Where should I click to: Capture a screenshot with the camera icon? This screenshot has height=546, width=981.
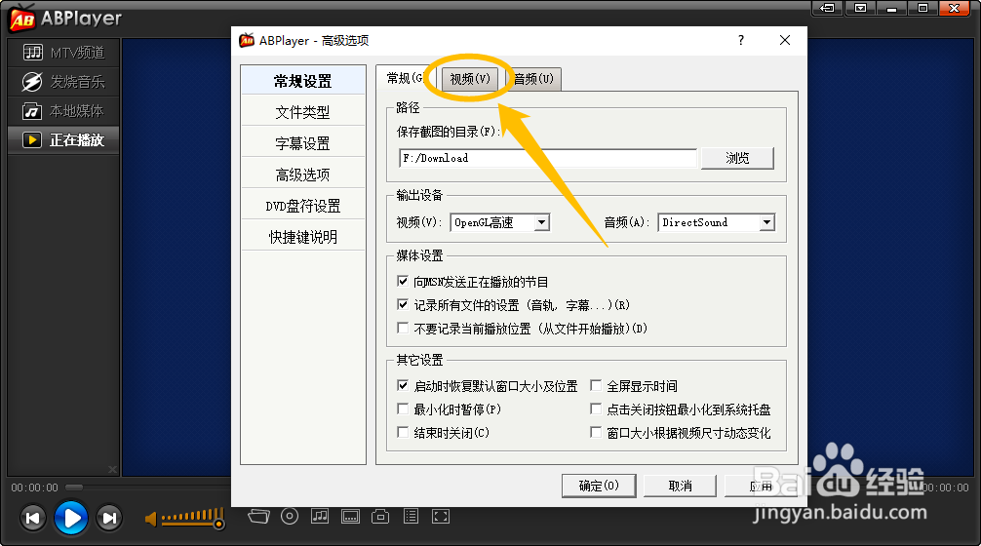[x=380, y=516]
